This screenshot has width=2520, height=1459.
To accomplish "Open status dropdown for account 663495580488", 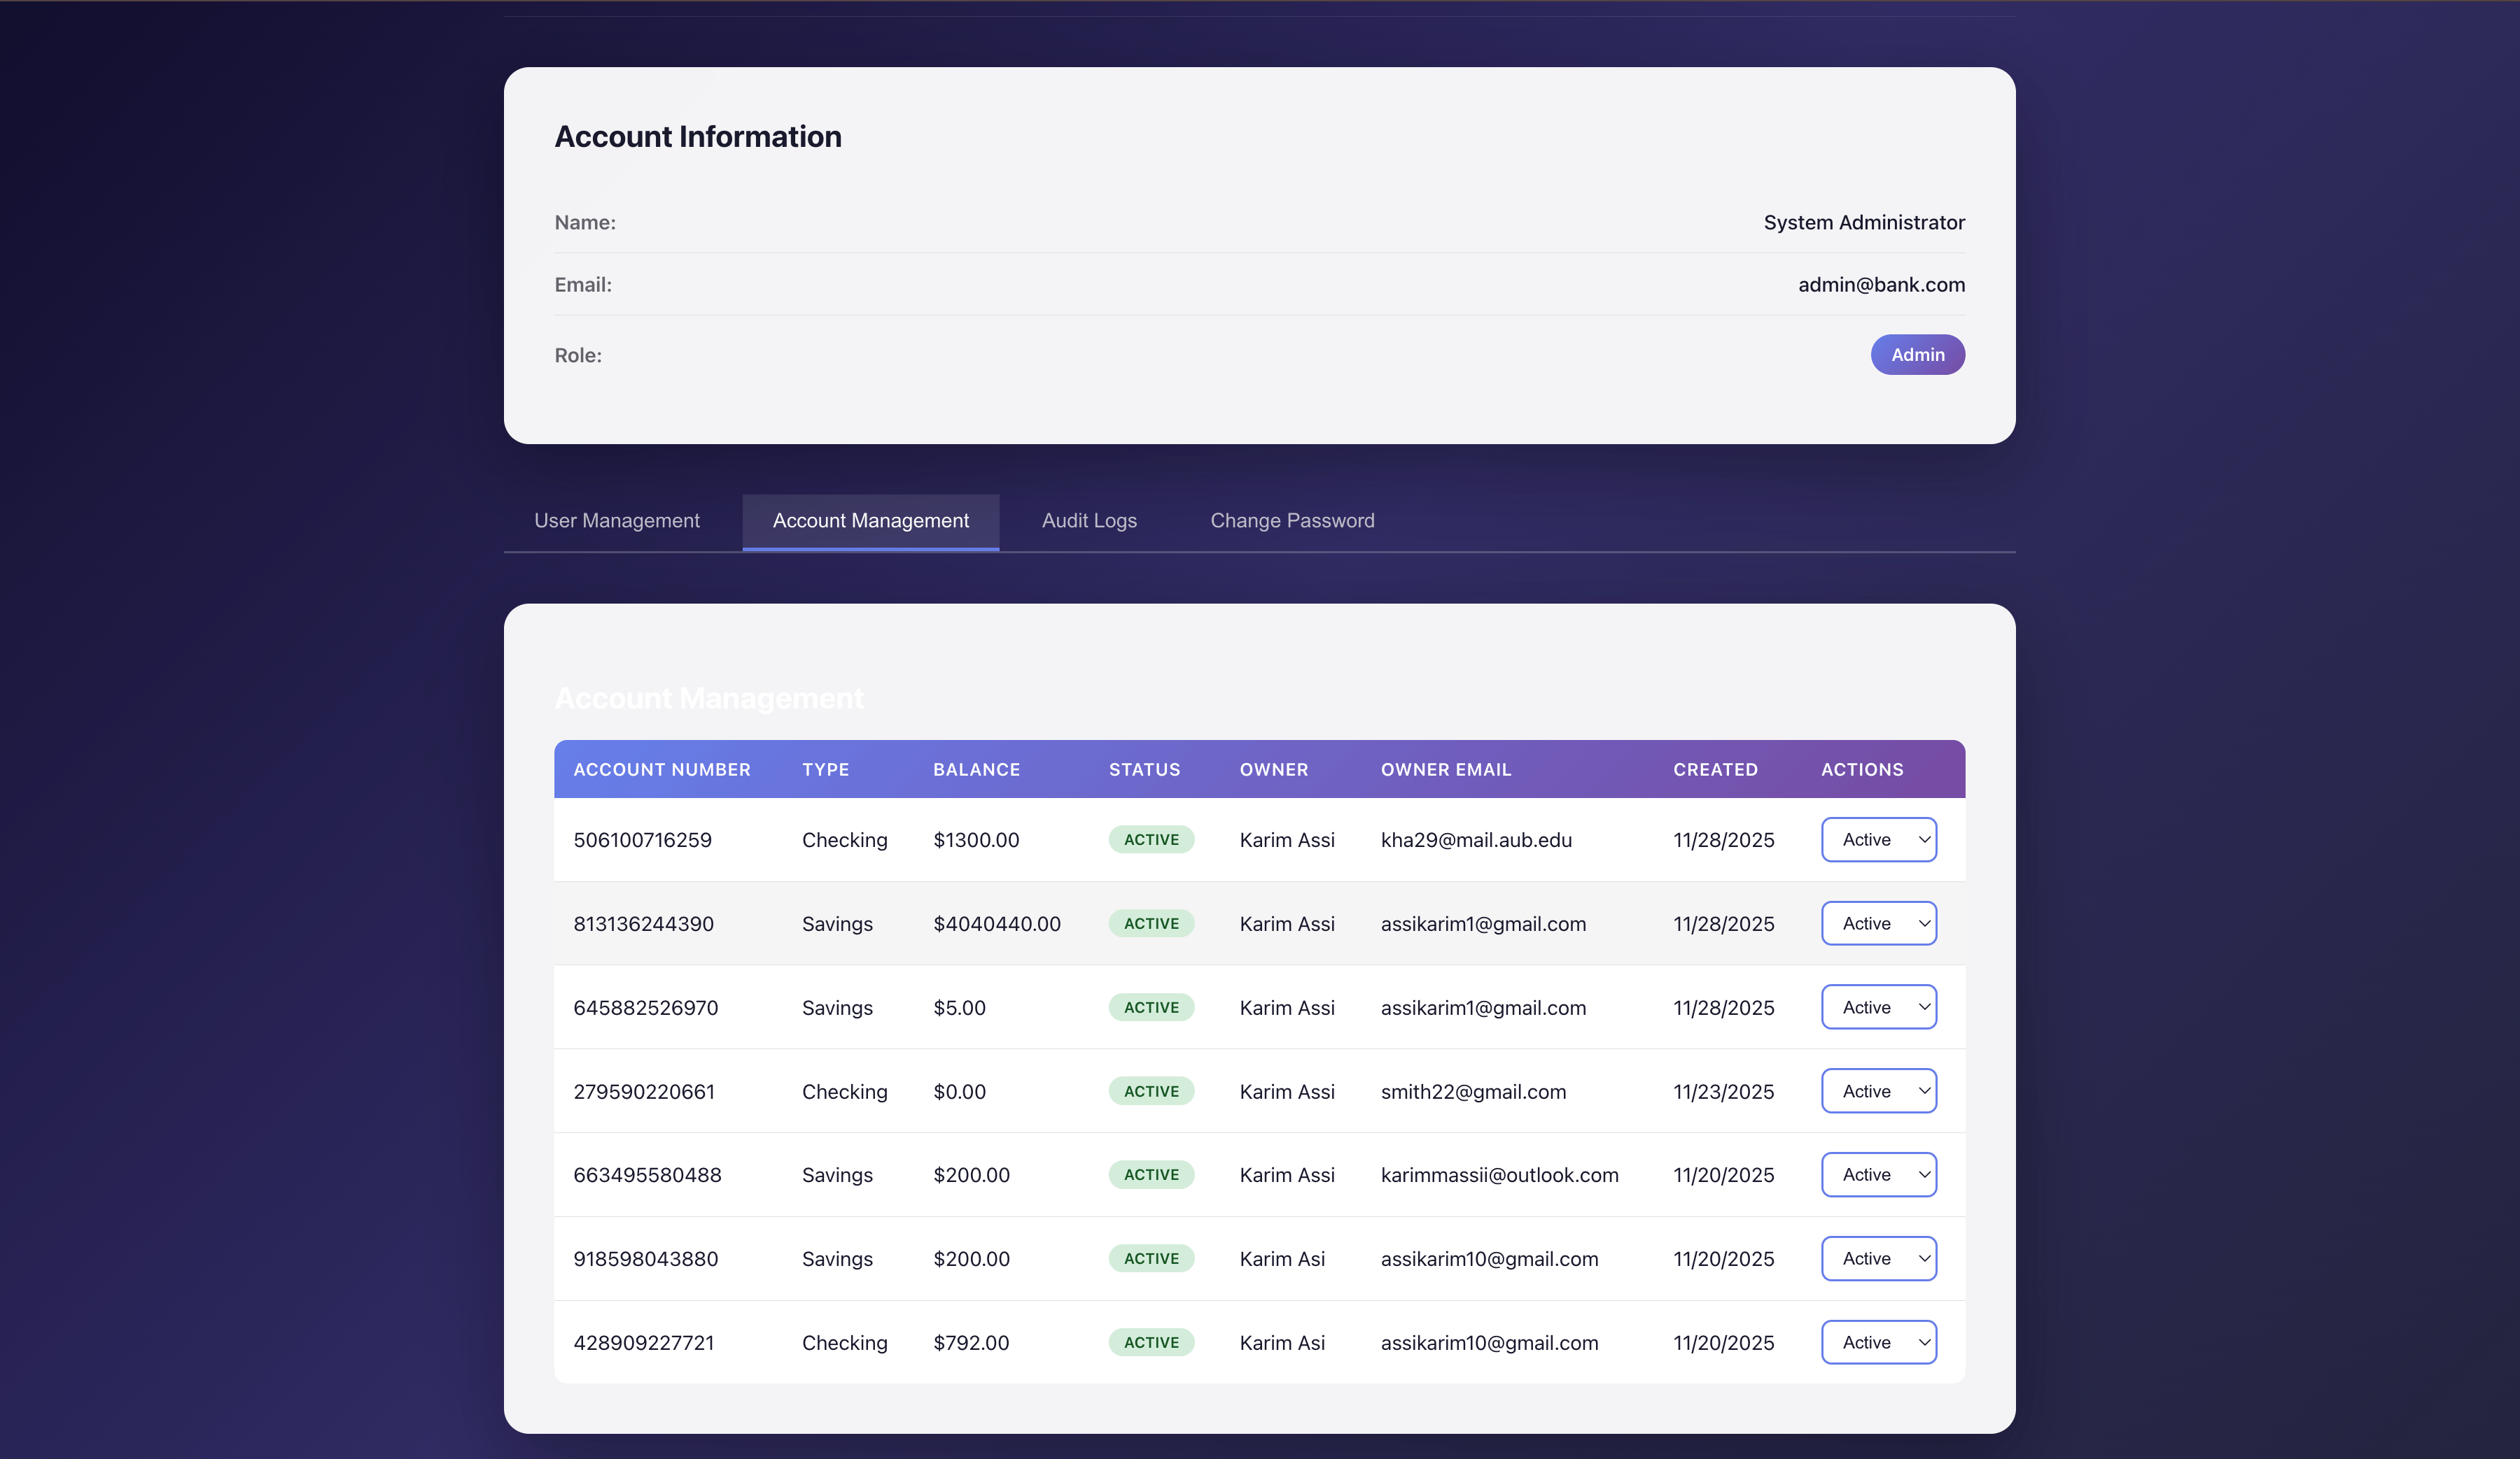I will pyautogui.click(x=1878, y=1174).
